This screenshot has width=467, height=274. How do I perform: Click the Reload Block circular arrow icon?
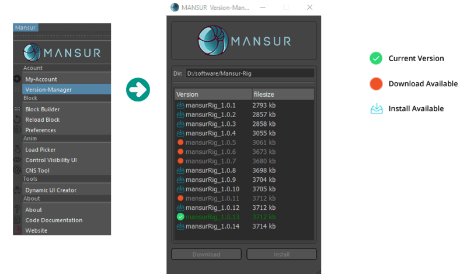pos(18,120)
